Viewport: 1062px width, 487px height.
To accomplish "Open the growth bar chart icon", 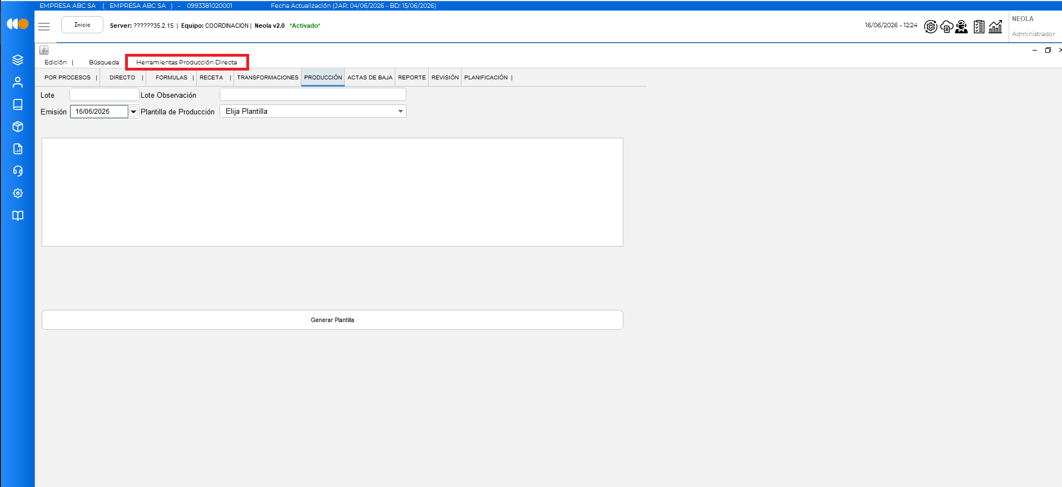I will (x=995, y=26).
